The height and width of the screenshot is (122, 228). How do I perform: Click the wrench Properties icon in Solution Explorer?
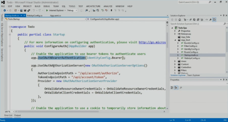click(x=210, y=20)
